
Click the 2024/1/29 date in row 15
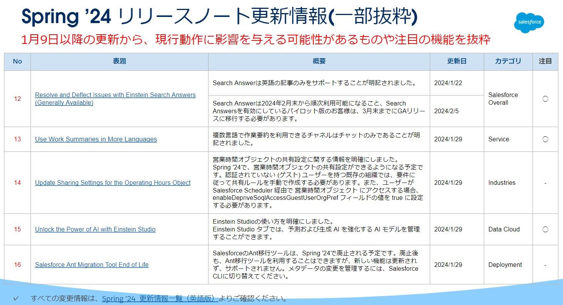pos(448,229)
